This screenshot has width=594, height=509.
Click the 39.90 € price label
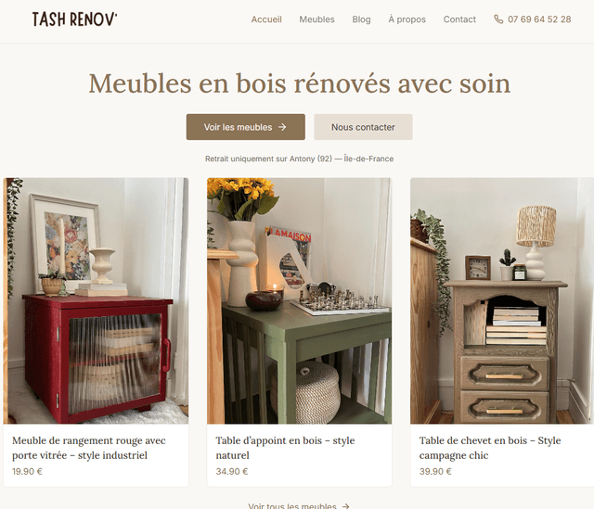pos(435,472)
